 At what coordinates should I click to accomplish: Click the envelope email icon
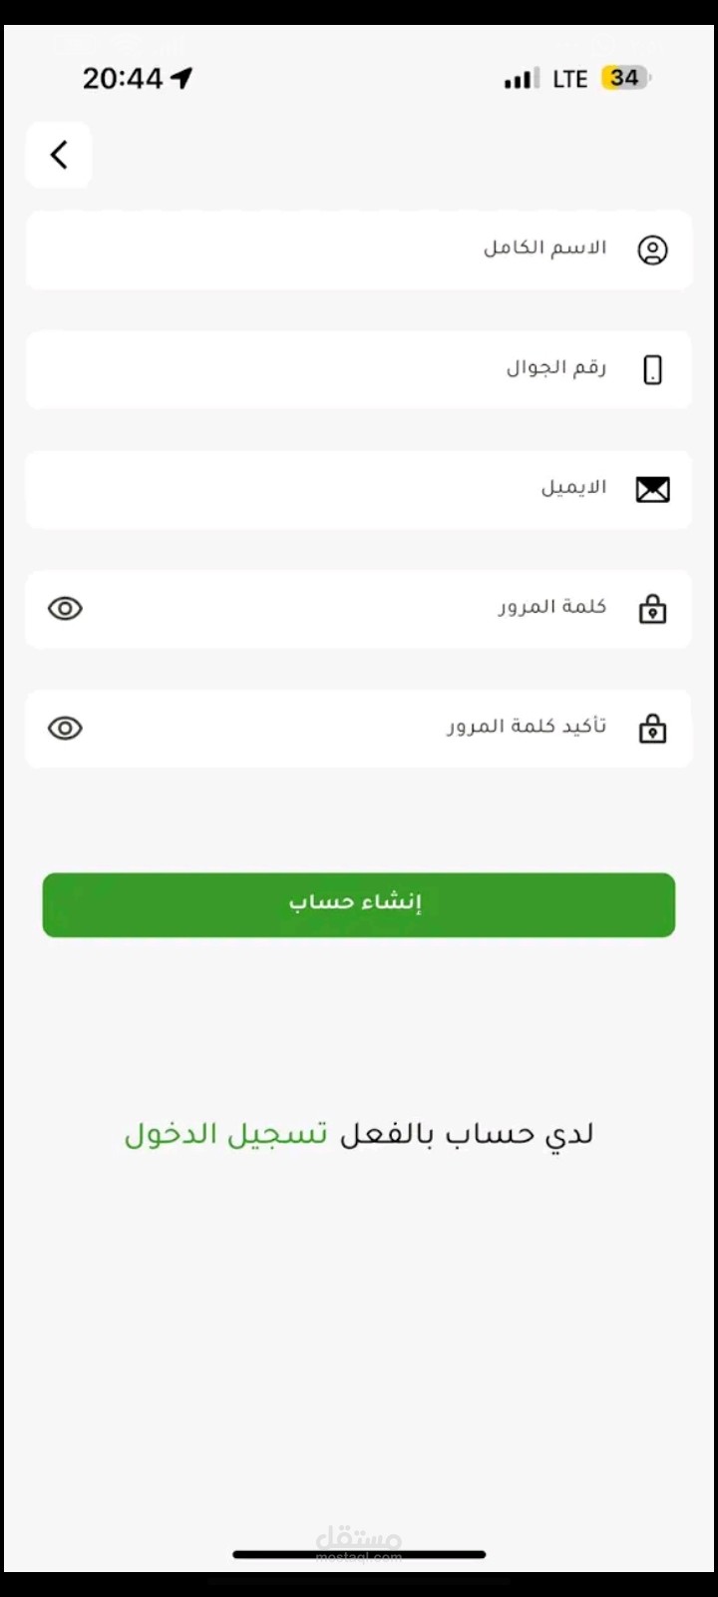[652, 489]
